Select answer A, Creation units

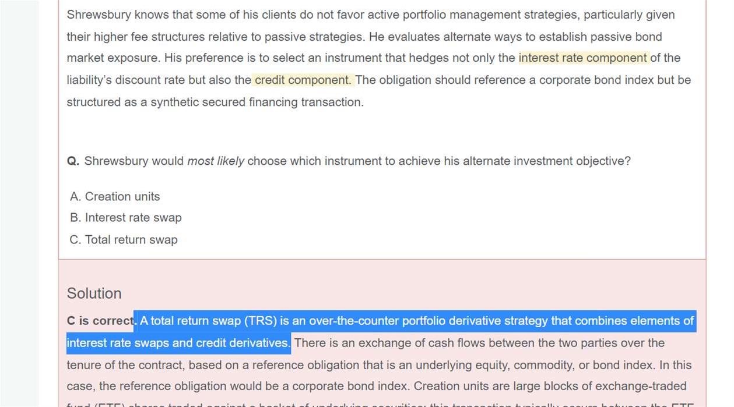point(115,197)
